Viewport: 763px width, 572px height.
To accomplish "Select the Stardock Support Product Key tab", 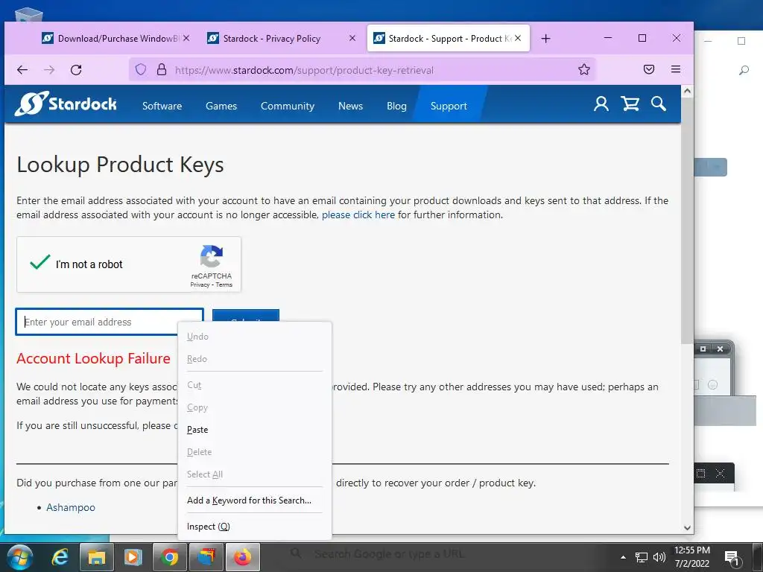I will pyautogui.click(x=448, y=39).
